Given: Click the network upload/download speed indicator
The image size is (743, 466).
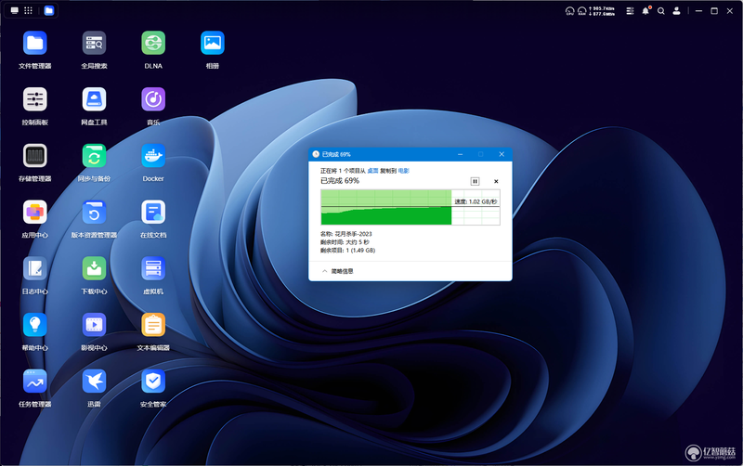Looking at the screenshot, I should click(602, 11).
